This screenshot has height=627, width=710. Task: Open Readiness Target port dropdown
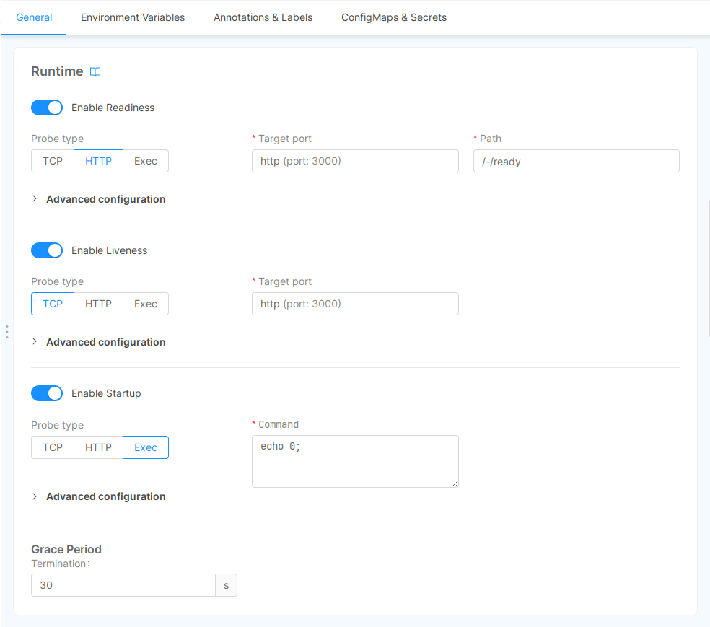(355, 161)
